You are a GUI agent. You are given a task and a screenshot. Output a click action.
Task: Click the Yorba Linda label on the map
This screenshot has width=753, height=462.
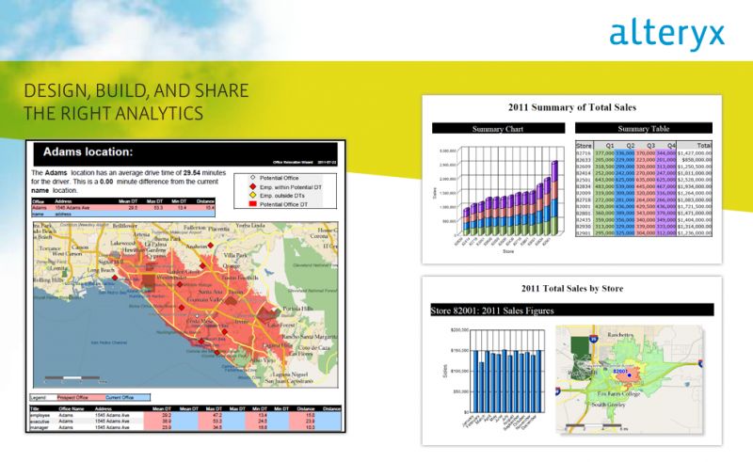click(x=249, y=225)
